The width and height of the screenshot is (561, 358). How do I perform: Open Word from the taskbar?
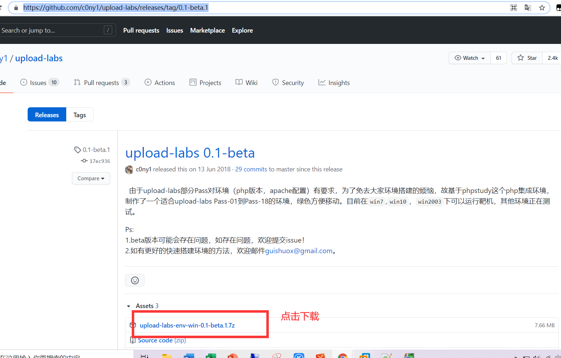[189, 356]
